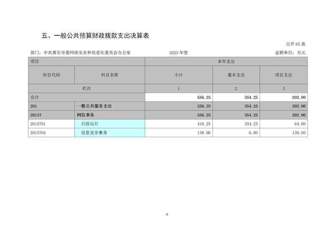Screen dimensions: 334x236
Task: Click column number 3 cell
Action: [x=283, y=88]
